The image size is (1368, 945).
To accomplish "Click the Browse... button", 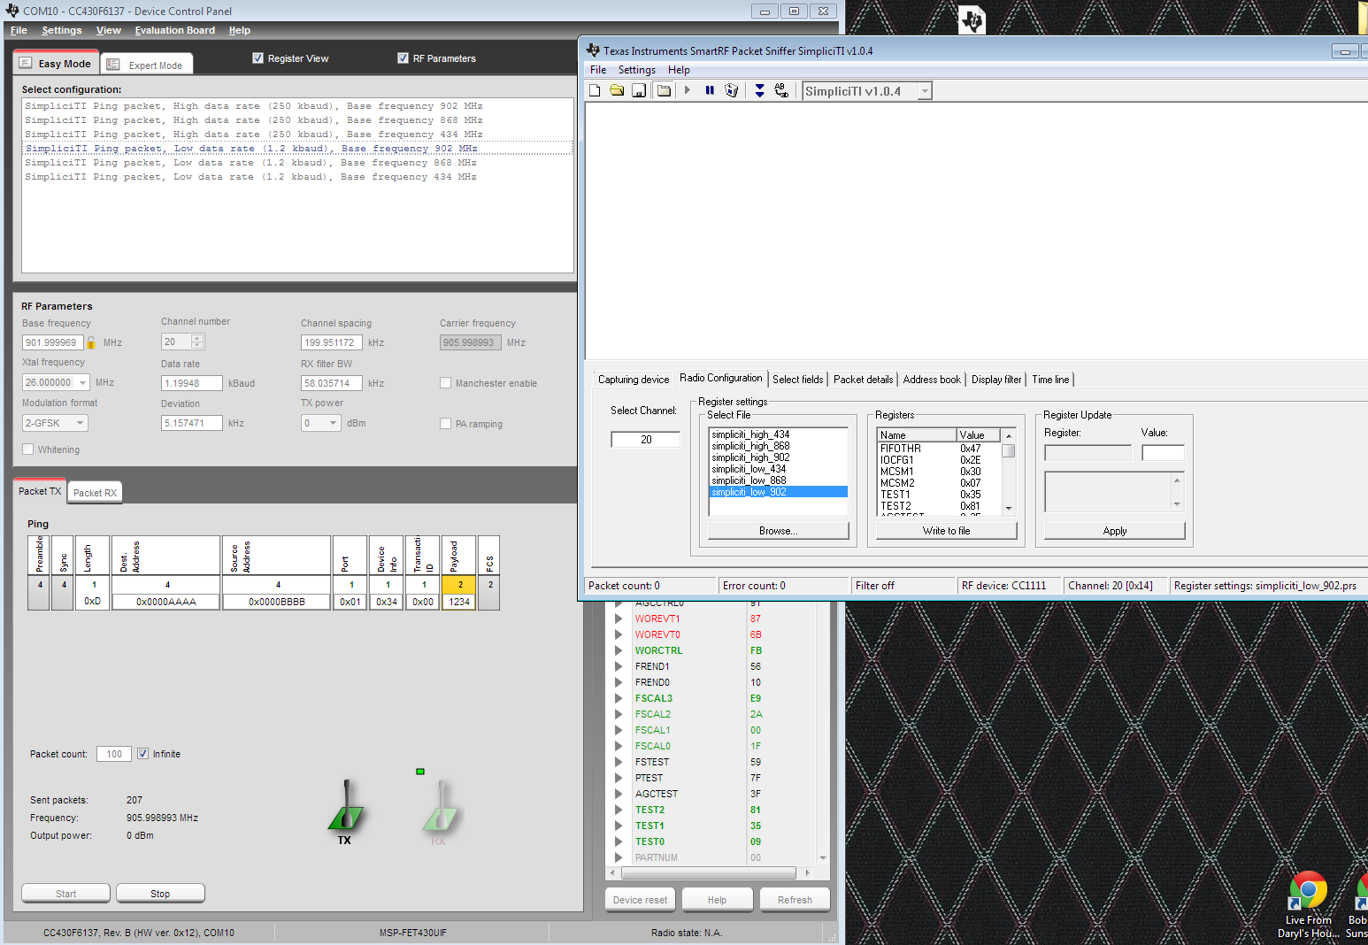I will pos(779,531).
